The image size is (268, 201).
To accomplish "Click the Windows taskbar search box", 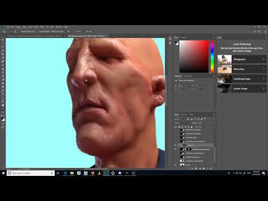I will coord(31,173).
